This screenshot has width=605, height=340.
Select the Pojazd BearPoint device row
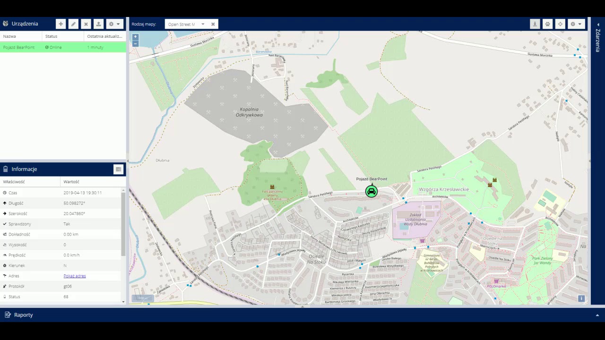pyautogui.click(x=63, y=47)
